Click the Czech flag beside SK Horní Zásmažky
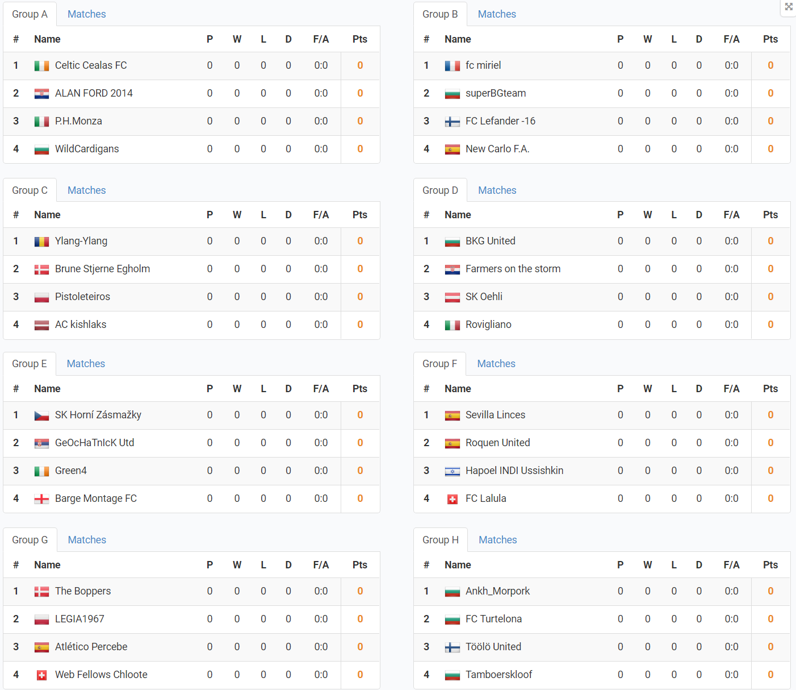Image resolution: width=796 pixels, height=690 pixels. point(41,415)
